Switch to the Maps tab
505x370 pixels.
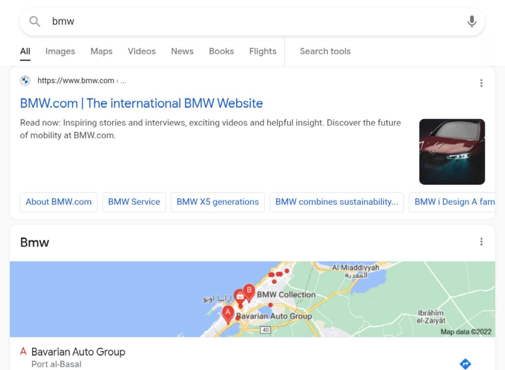[x=101, y=51]
